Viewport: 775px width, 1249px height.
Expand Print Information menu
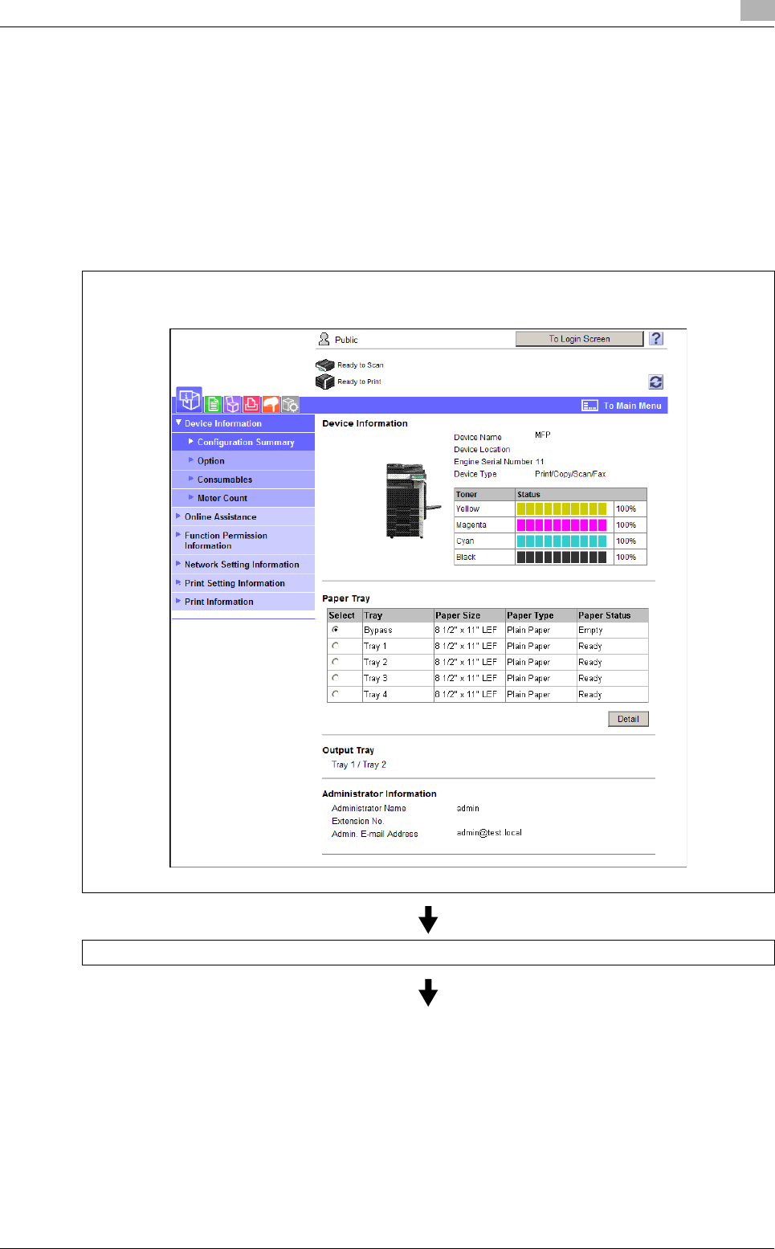coord(243,602)
